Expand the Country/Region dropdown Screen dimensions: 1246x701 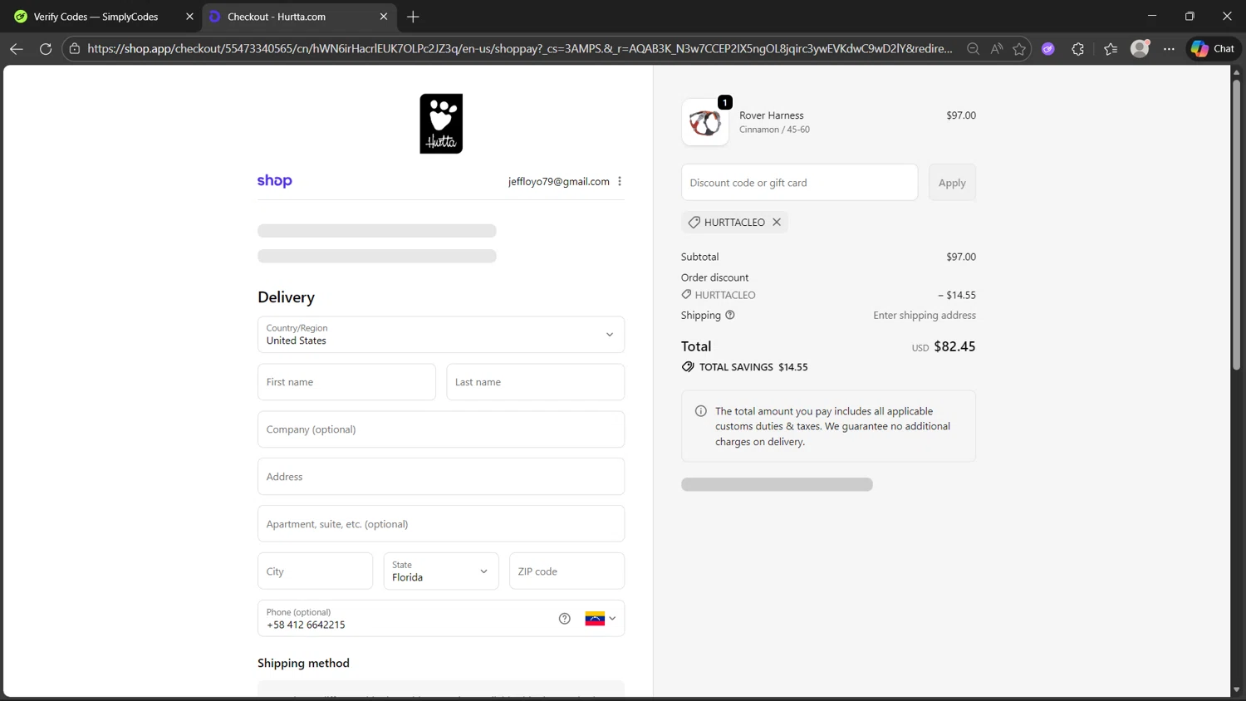click(441, 335)
